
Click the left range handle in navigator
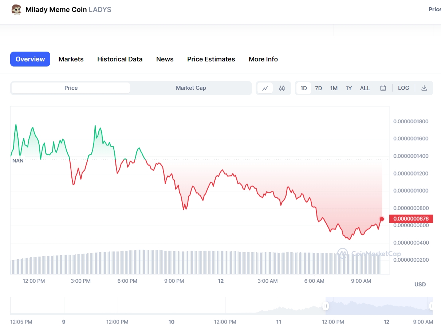(x=326, y=306)
